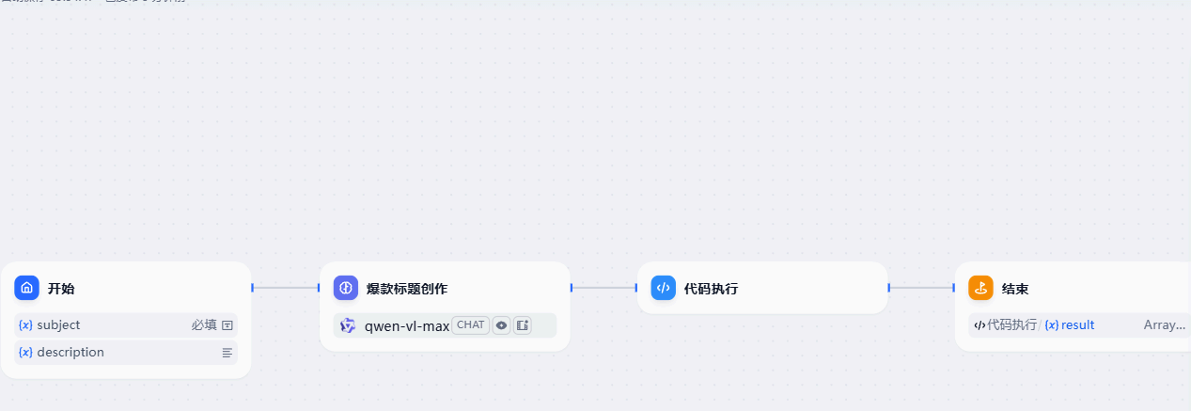
Task: Click the blue home icon on 开始 node
Action: [x=27, y=288]
